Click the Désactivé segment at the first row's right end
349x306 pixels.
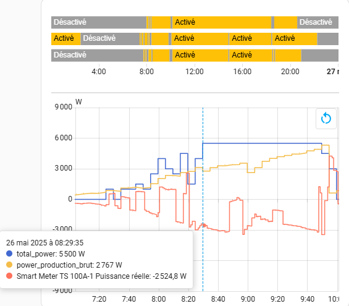coord(317,22)
